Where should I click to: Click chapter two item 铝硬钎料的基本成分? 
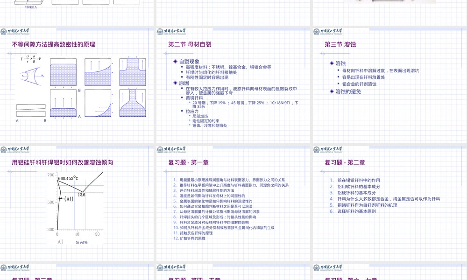pos(356,193)
